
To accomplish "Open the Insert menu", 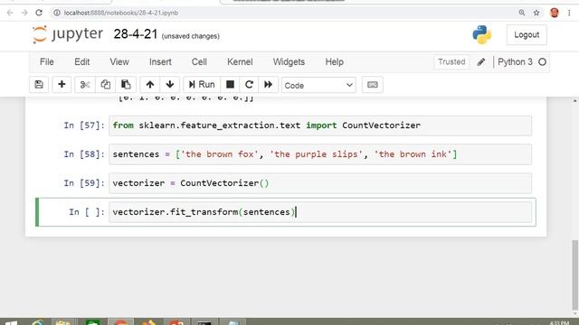I will [x=160, y=62].
